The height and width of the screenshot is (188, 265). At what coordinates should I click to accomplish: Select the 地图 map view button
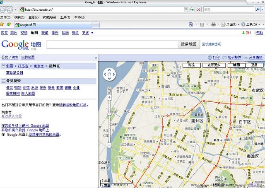[x=236, y=65]
